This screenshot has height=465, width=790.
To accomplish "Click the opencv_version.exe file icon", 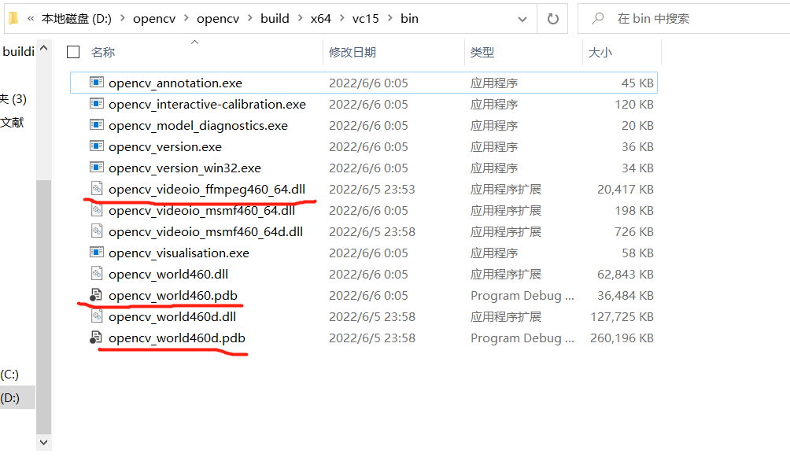I will pos(97,146).
